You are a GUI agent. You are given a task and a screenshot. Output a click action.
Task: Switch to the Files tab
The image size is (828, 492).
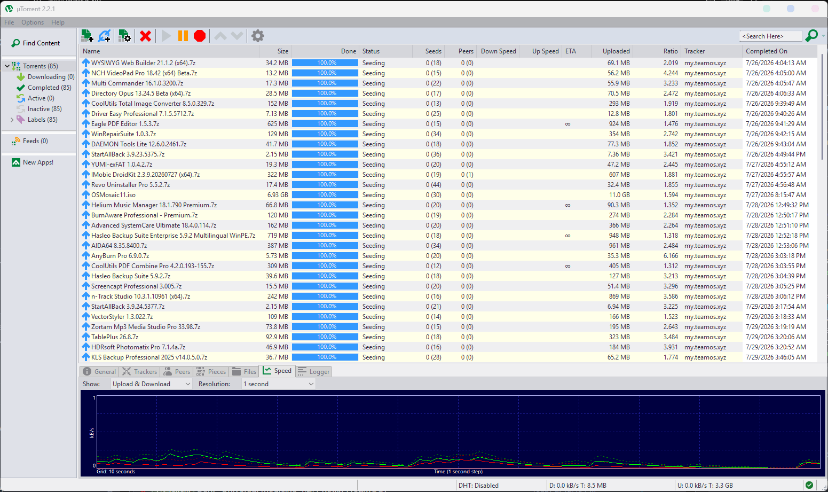(x=245, y=372)
